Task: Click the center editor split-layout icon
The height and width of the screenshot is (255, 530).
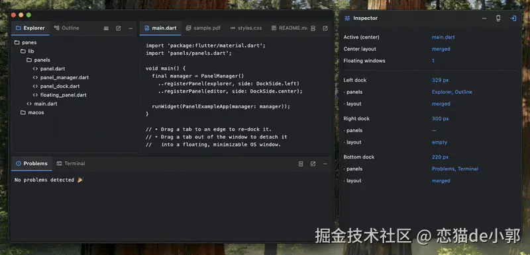Action: pyautogui.click(x=313, y=28)
